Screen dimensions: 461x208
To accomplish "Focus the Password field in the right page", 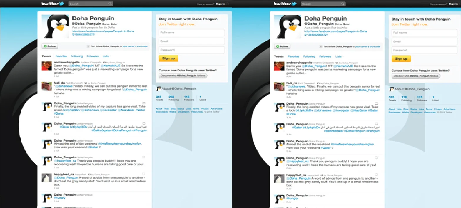I will [425, 50].
